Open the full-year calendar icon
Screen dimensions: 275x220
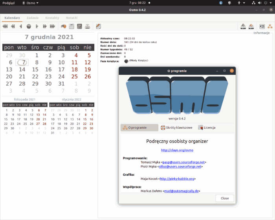71,26
